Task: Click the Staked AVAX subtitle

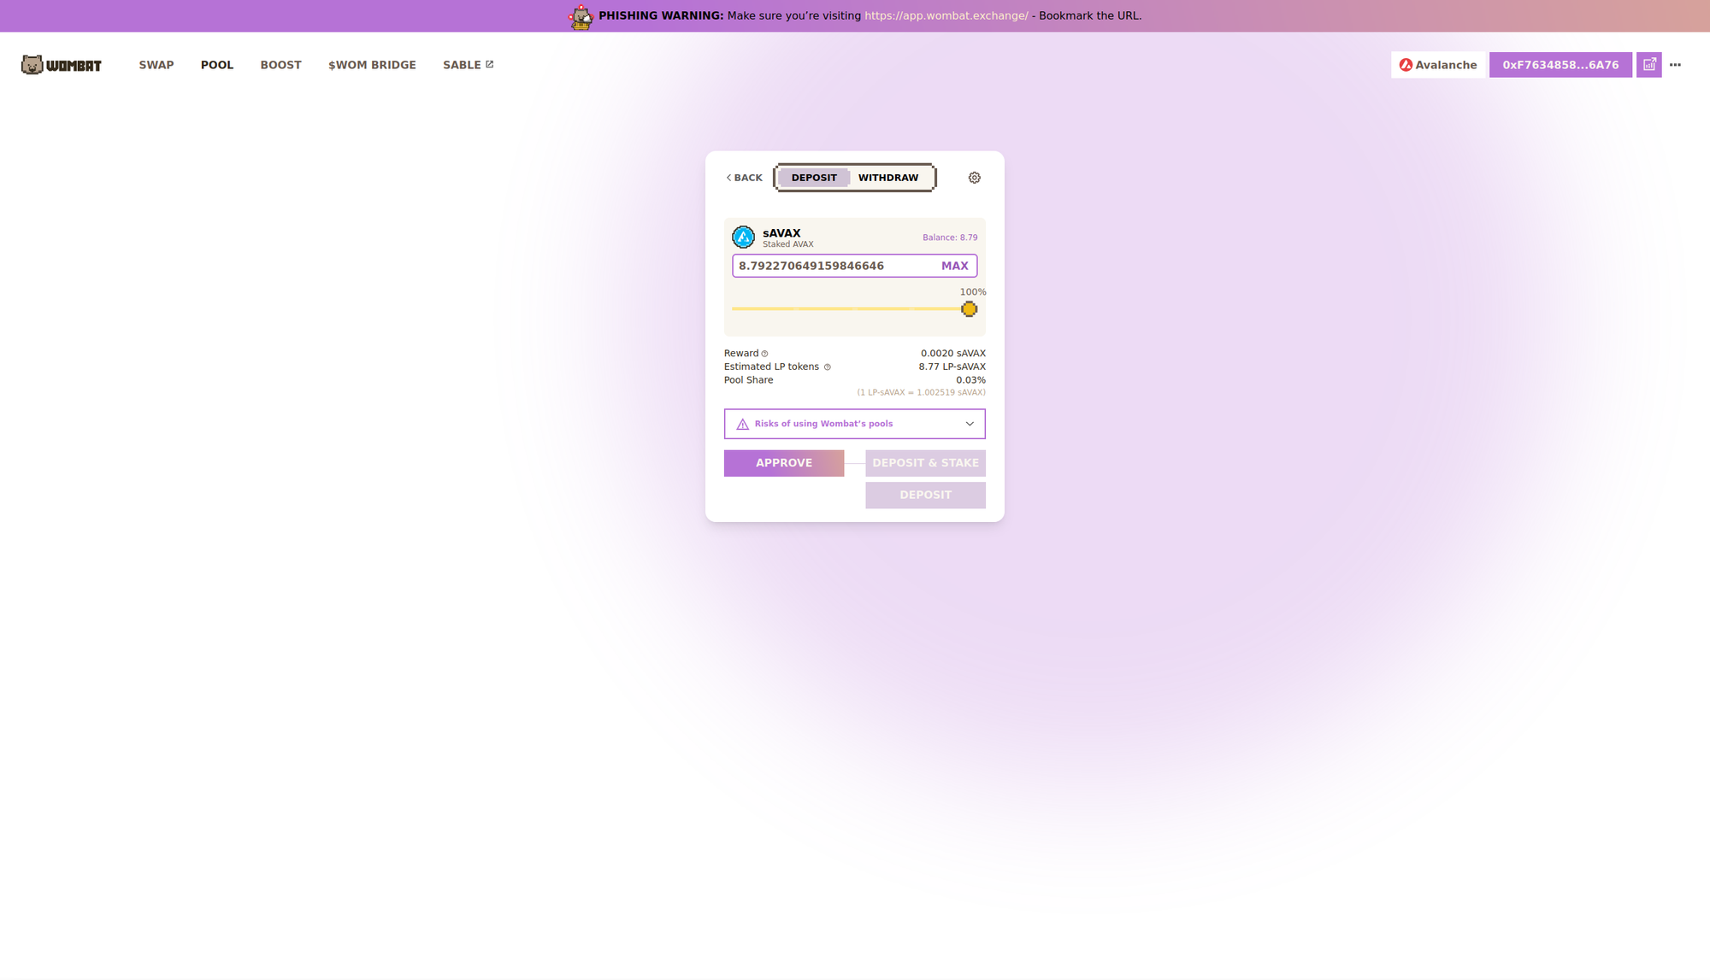Action: tap(787, 244)
